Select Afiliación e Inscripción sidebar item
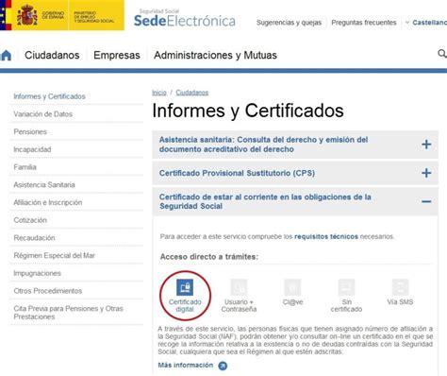 tap(48, 202)
